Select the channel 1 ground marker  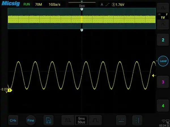tap(10, 90)
